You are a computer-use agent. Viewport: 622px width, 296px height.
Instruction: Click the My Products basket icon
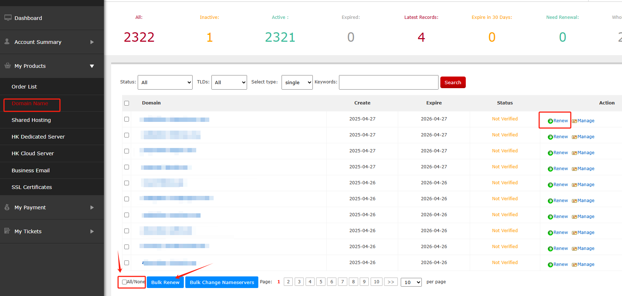(x=8, y=66)
